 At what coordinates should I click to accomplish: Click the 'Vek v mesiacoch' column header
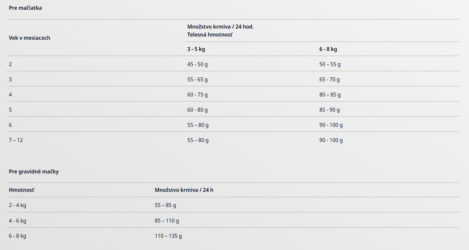[x=30, y=38]
